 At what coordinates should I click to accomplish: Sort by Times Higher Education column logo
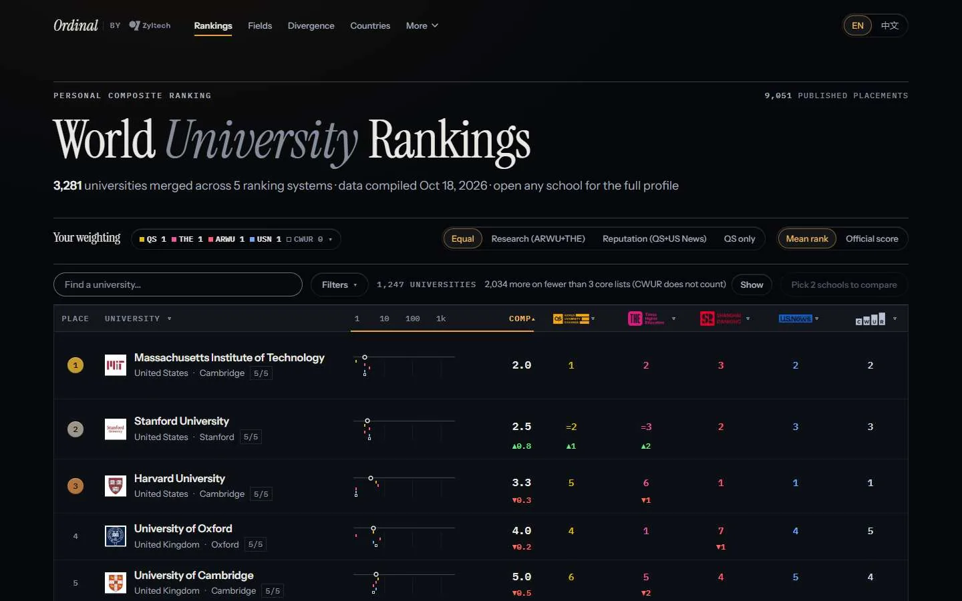[x=646, y=319]
